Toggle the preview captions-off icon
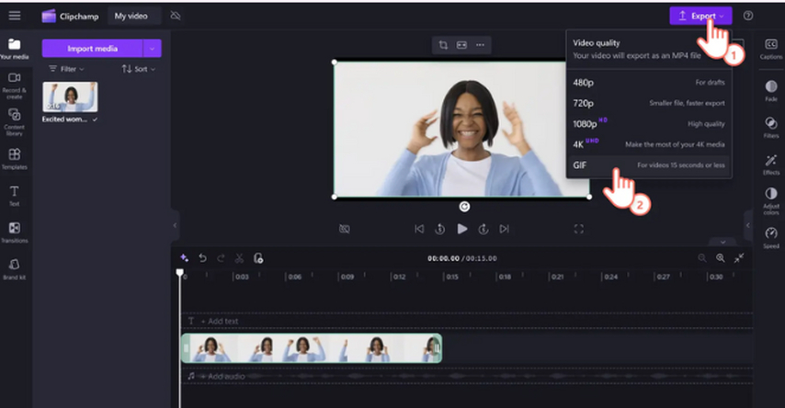Screen dimensions: 785x408 pyautogui.click(x=345, y=229)
